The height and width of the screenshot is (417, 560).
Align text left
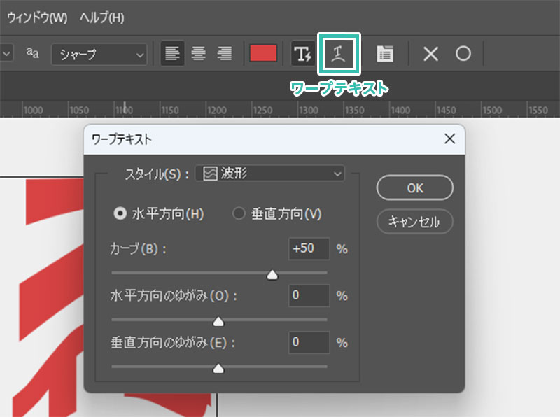172,54
